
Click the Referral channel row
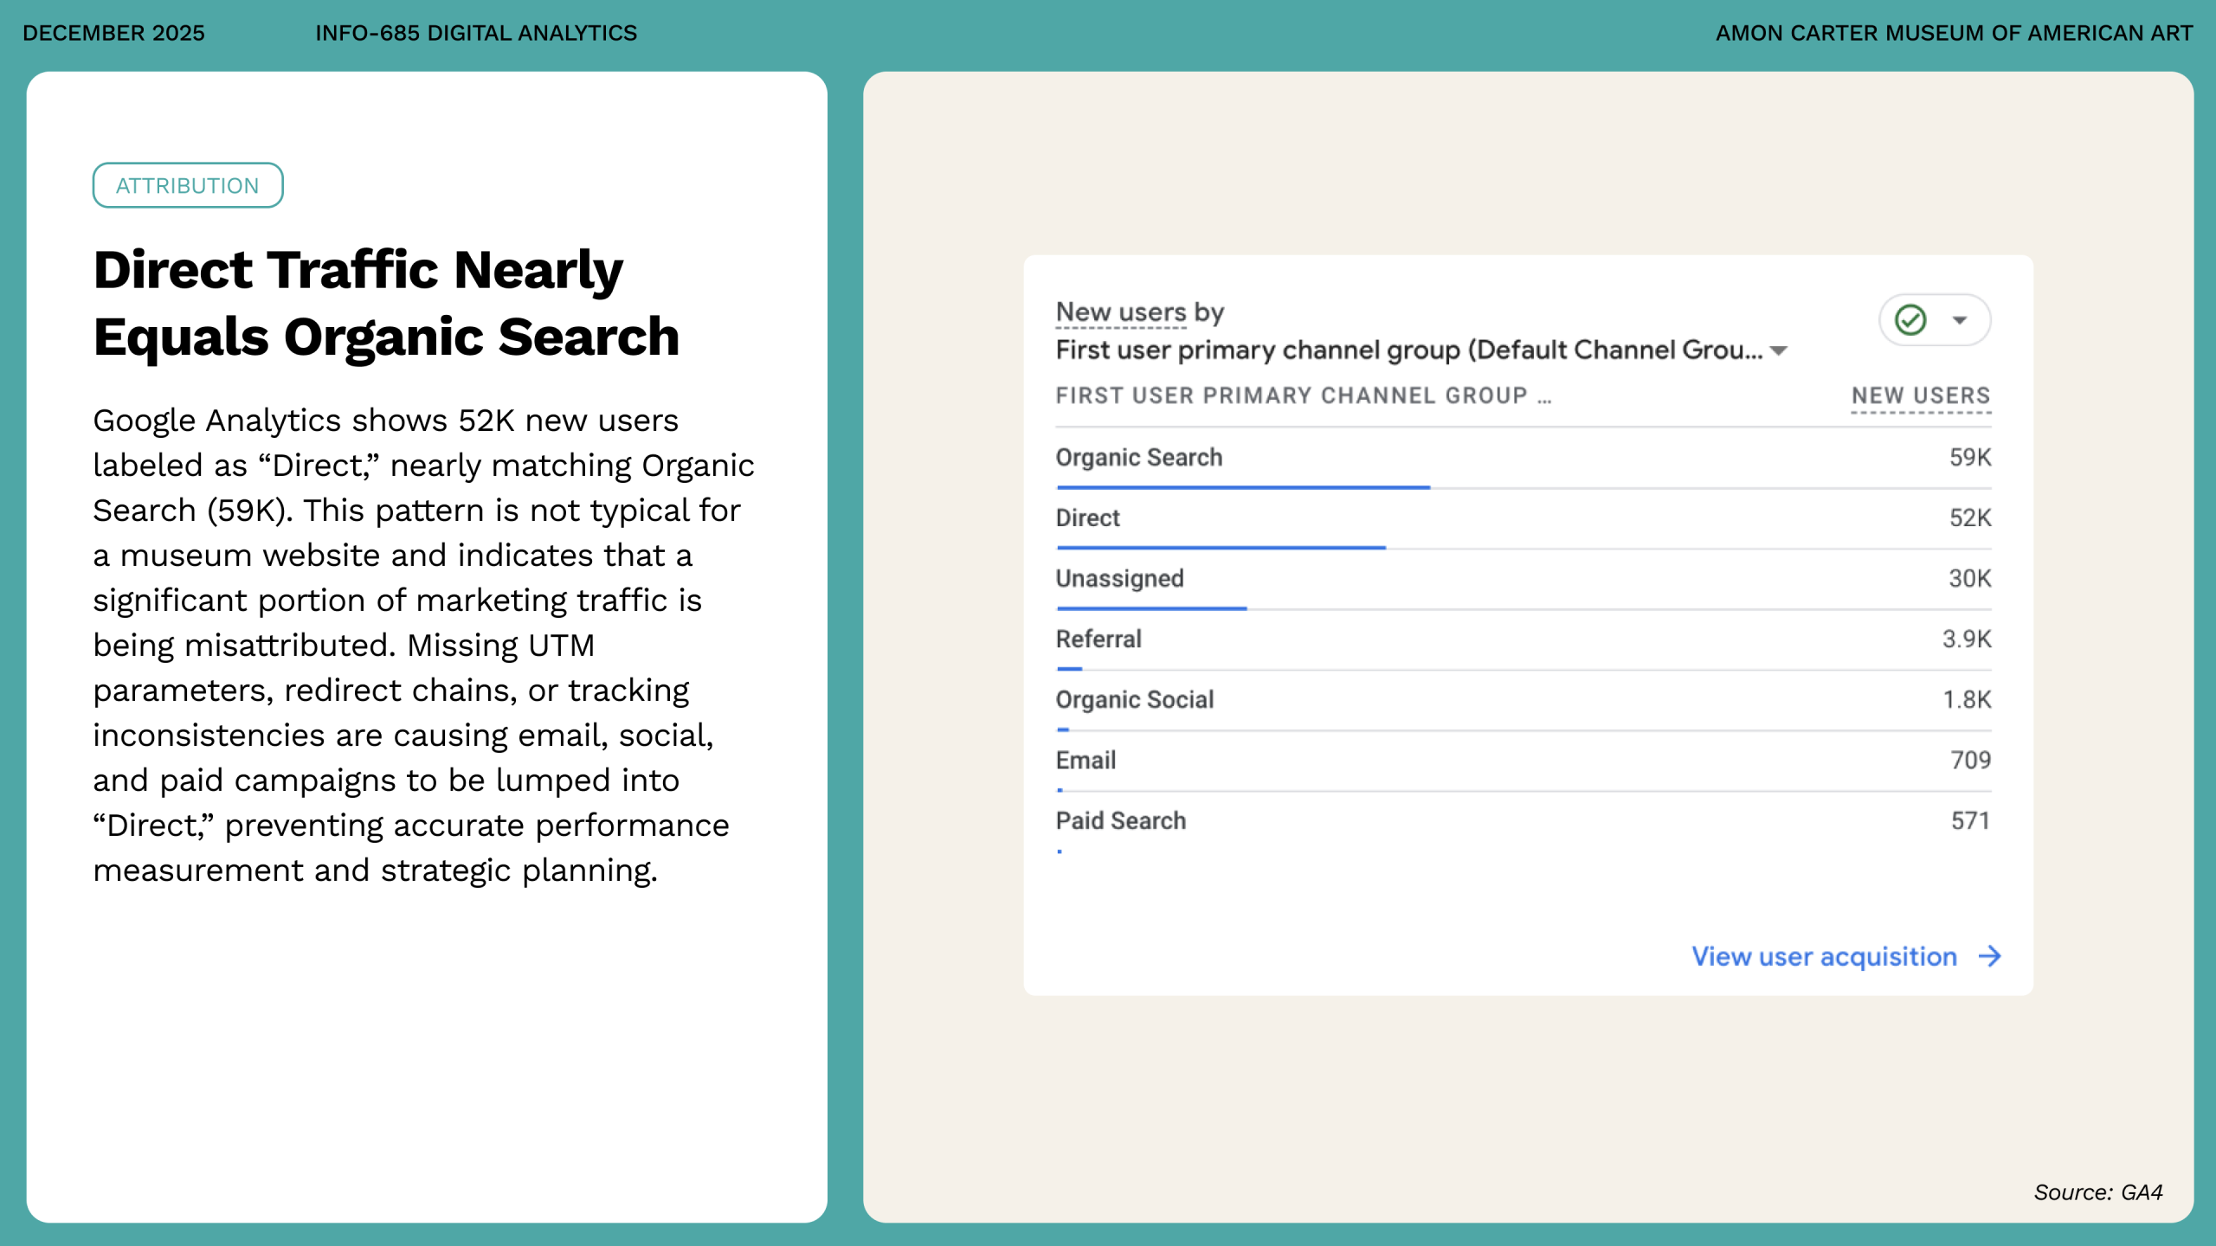pos(1098,639)
